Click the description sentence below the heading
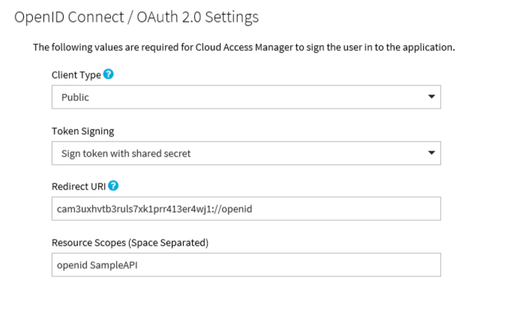Viewport: 505px width, 313px height. [x=244, y=47]
